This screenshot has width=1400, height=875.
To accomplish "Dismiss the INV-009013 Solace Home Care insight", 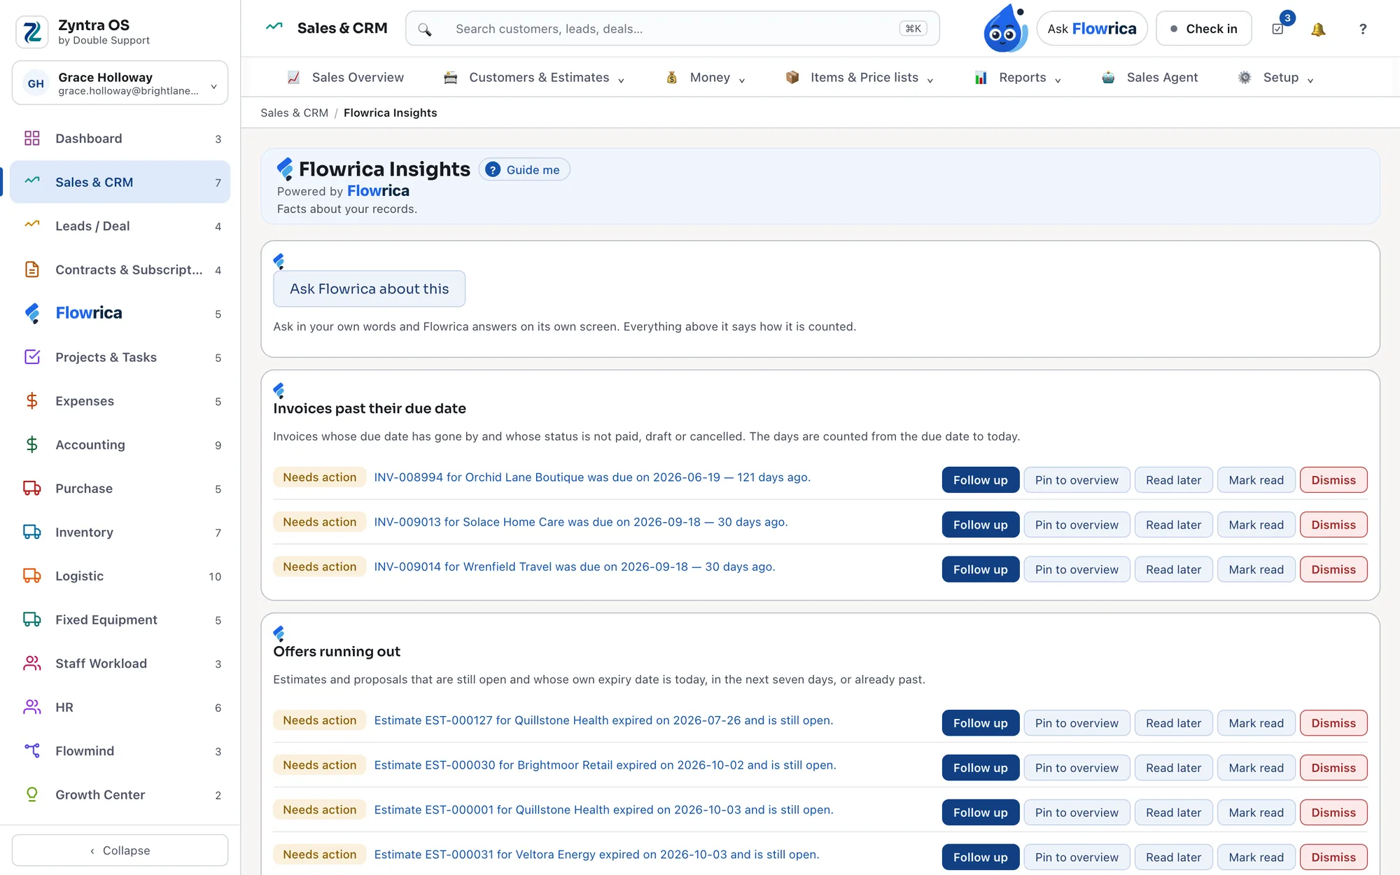I will [1333, 525].
